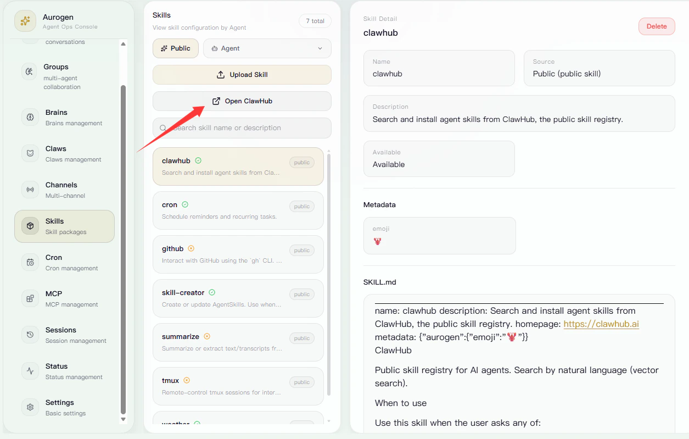Open the Groups section icon
The width and height of the screenshot is (689, 439).
point(30,72)
